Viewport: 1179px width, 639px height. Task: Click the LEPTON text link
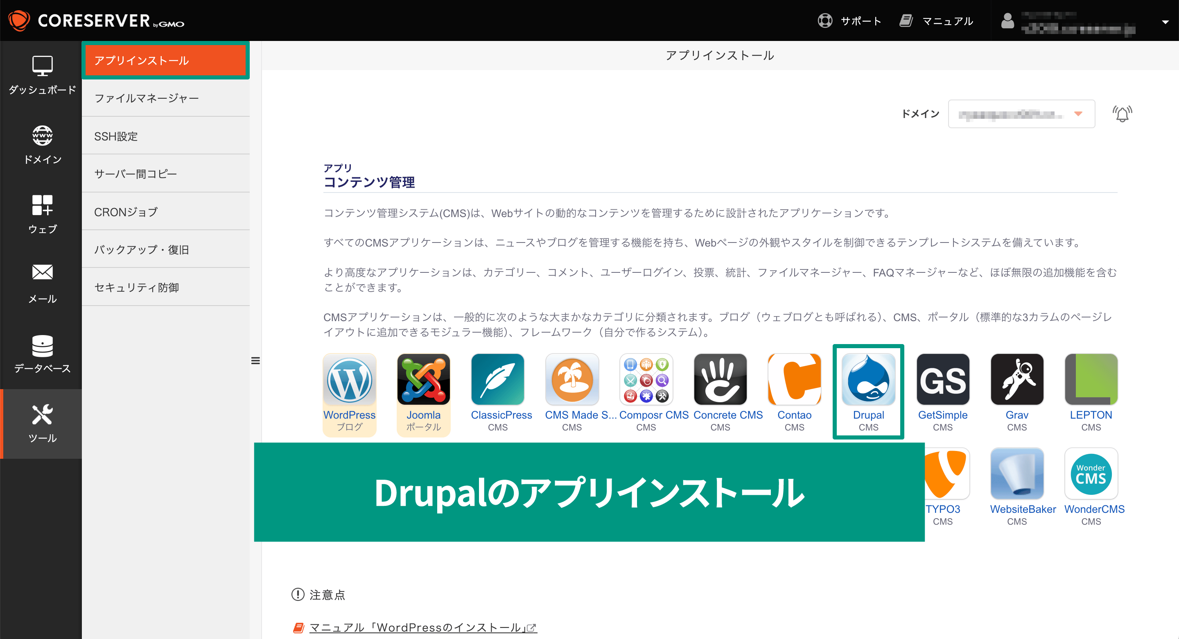[1091, 415]
